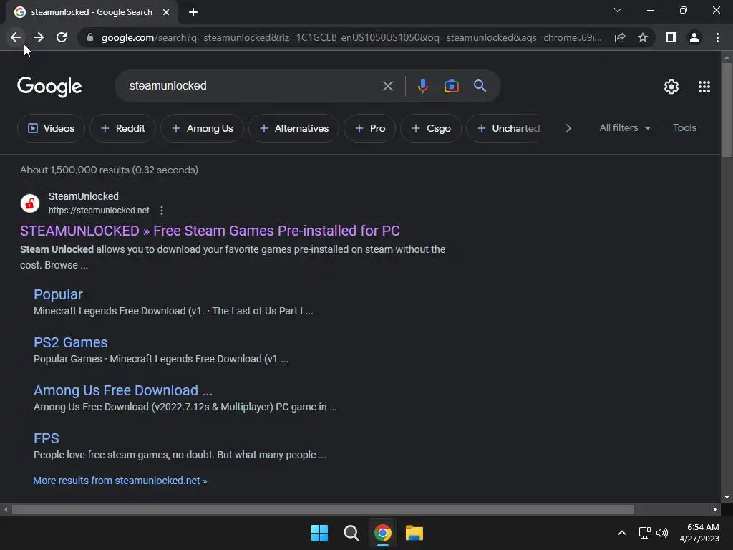
Task: Open File Explorer from the taskbar
Action: pyautogui.click(x=414, y=533)
